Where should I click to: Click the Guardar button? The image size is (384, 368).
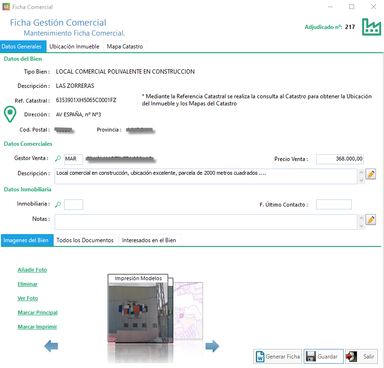point(324,357)
